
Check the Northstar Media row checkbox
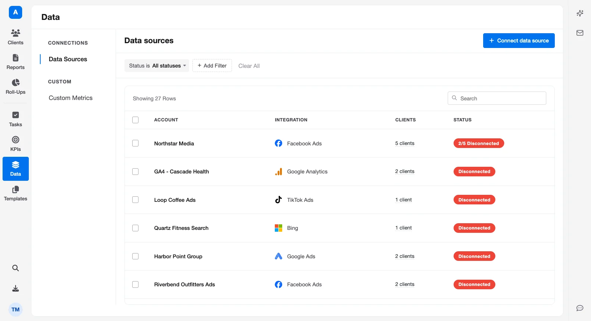click(x=136, y=143)
